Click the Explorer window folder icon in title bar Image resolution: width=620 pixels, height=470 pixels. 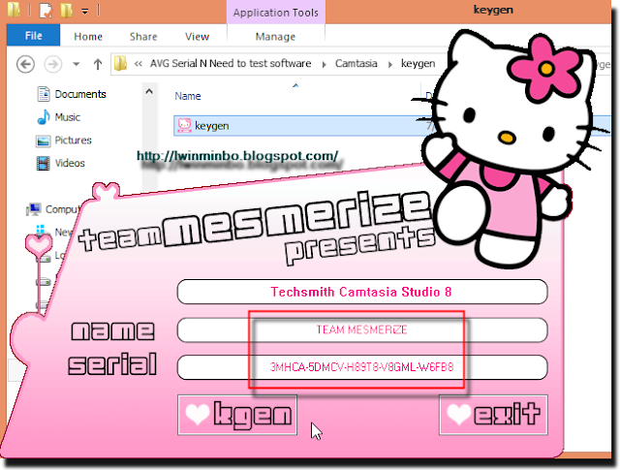point(14,10)
